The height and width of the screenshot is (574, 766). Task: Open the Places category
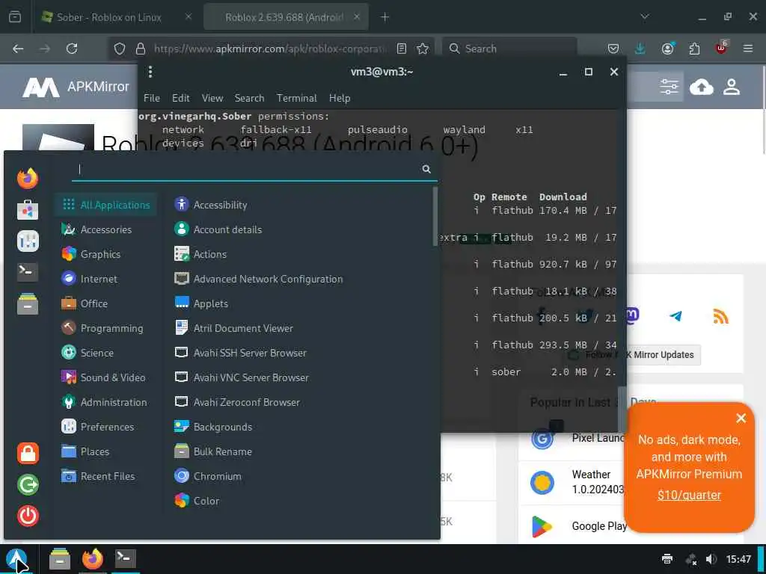(106, 451)
